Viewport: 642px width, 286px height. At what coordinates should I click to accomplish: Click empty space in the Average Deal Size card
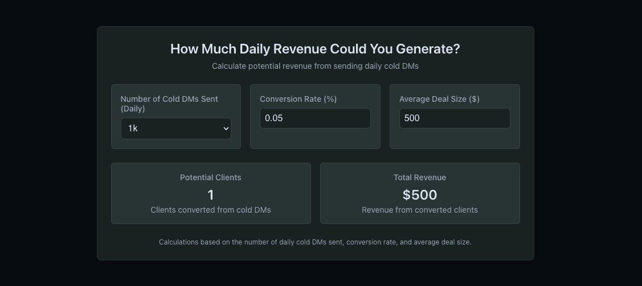(x=455, y=139)
